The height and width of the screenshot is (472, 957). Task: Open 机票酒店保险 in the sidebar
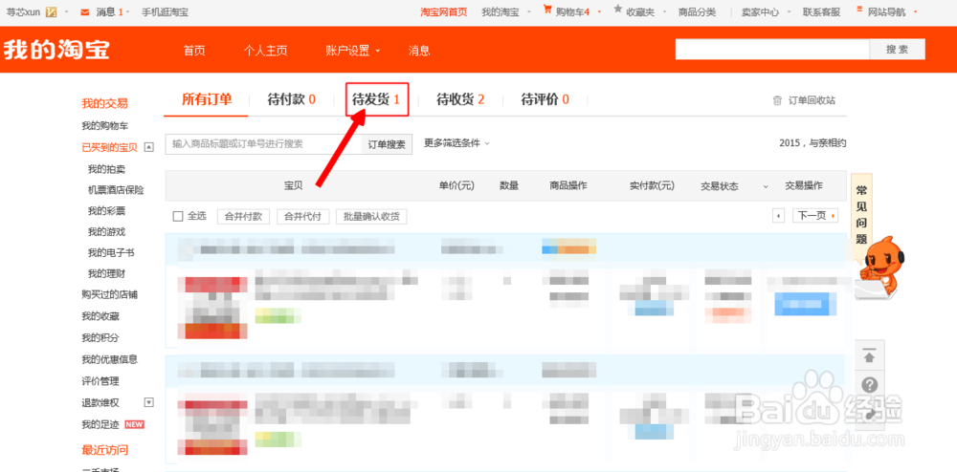pos(116,190)
